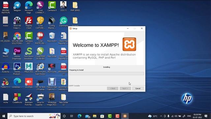Open Task View on the taskbar

pos(72,116)
